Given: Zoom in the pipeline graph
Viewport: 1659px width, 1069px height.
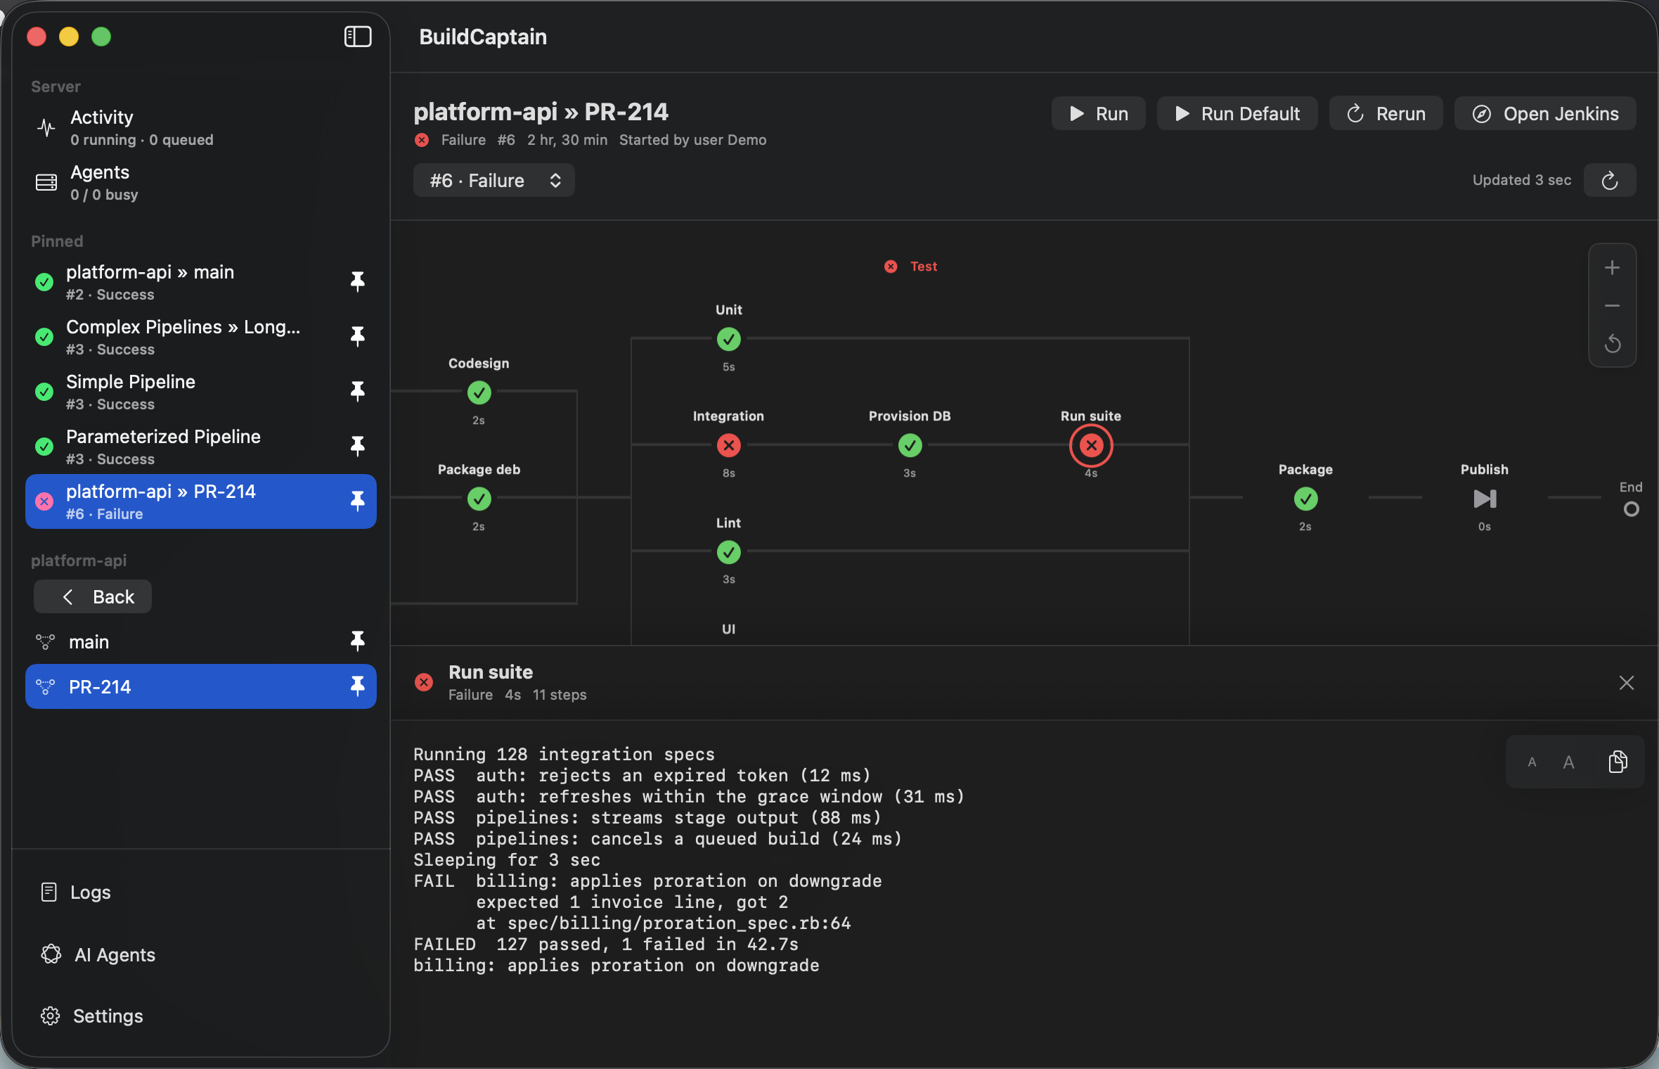Looking at the screenshot, I should 1613,268.
